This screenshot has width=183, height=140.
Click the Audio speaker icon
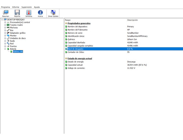[8, 41]
